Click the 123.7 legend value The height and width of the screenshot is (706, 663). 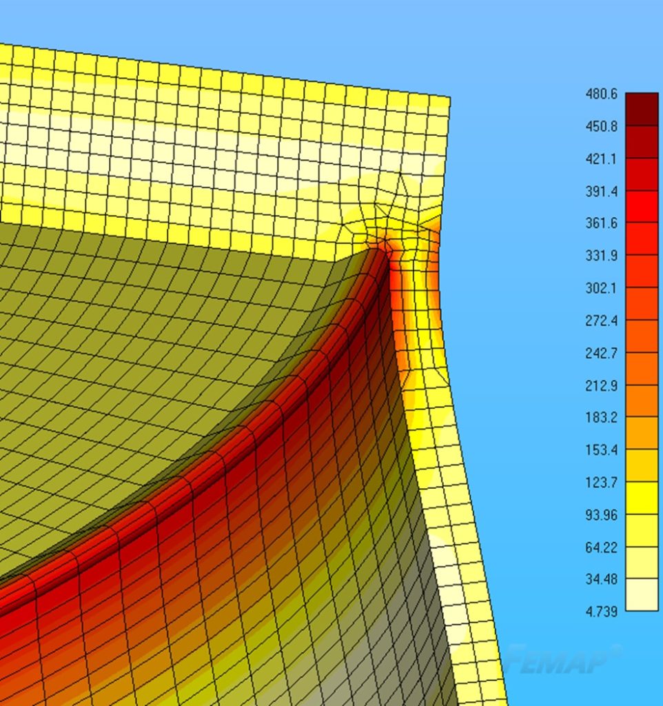coord(602,483)
